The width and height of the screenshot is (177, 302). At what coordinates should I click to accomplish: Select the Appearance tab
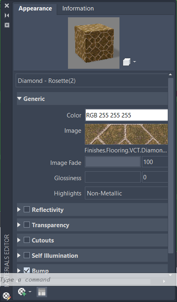click(x=35, y=8)
